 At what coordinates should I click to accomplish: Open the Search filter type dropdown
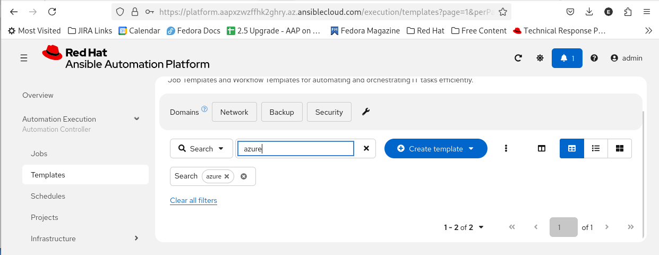[x=201, y=149]
